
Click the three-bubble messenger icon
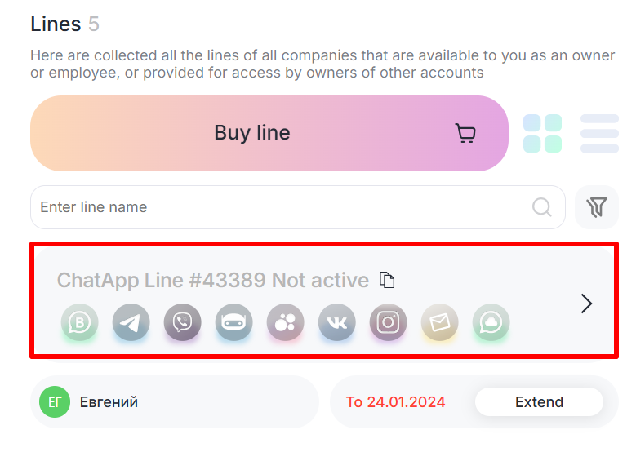click(286, 322)
